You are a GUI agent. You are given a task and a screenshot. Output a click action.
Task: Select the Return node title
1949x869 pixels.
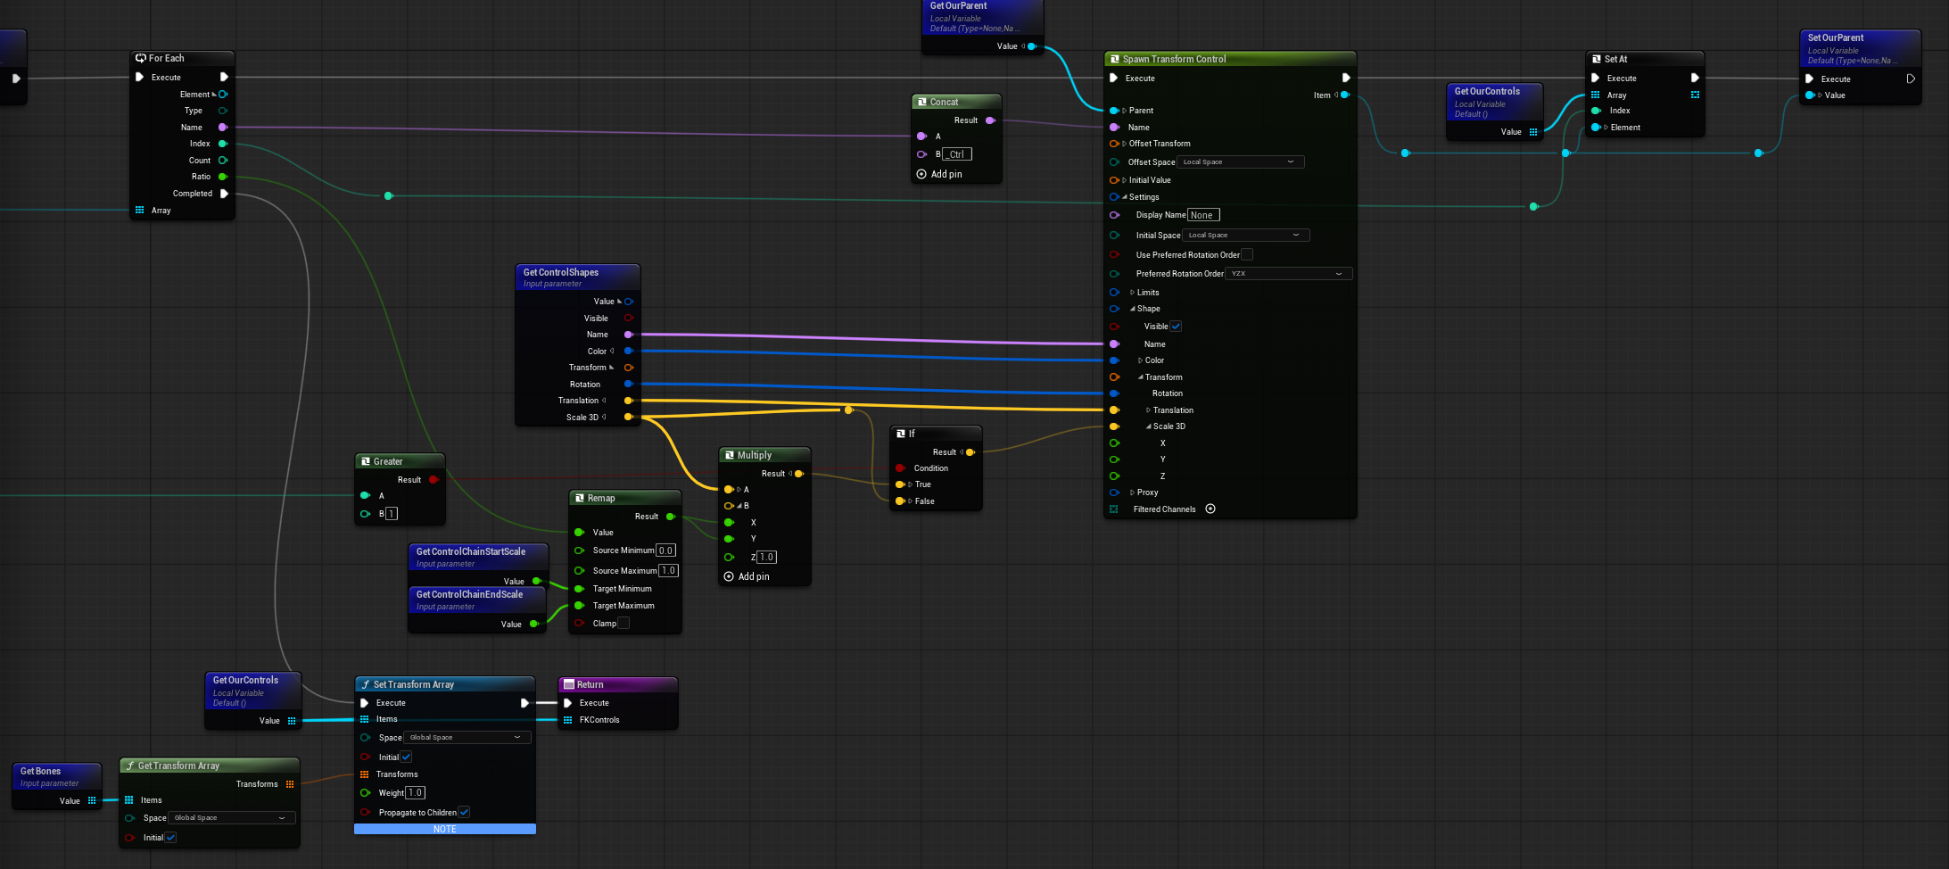pos(617,685)
